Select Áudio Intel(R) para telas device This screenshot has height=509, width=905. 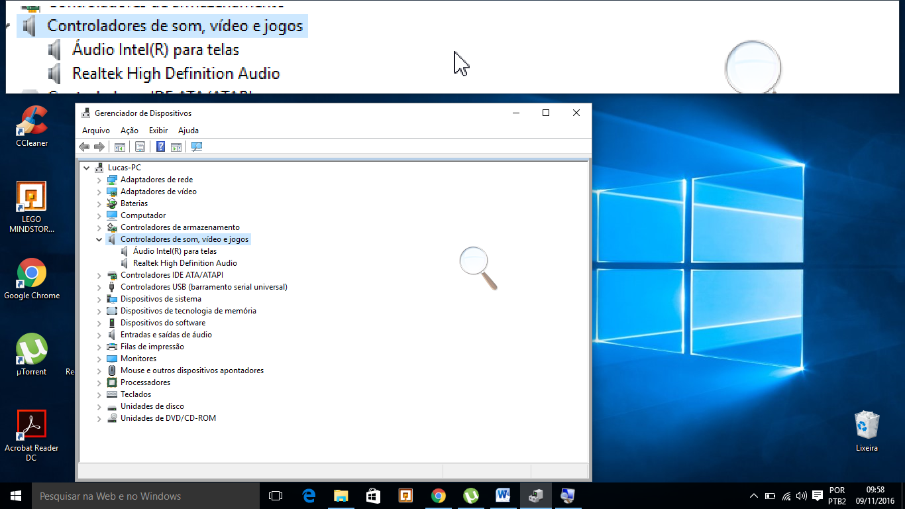(175, 251)
